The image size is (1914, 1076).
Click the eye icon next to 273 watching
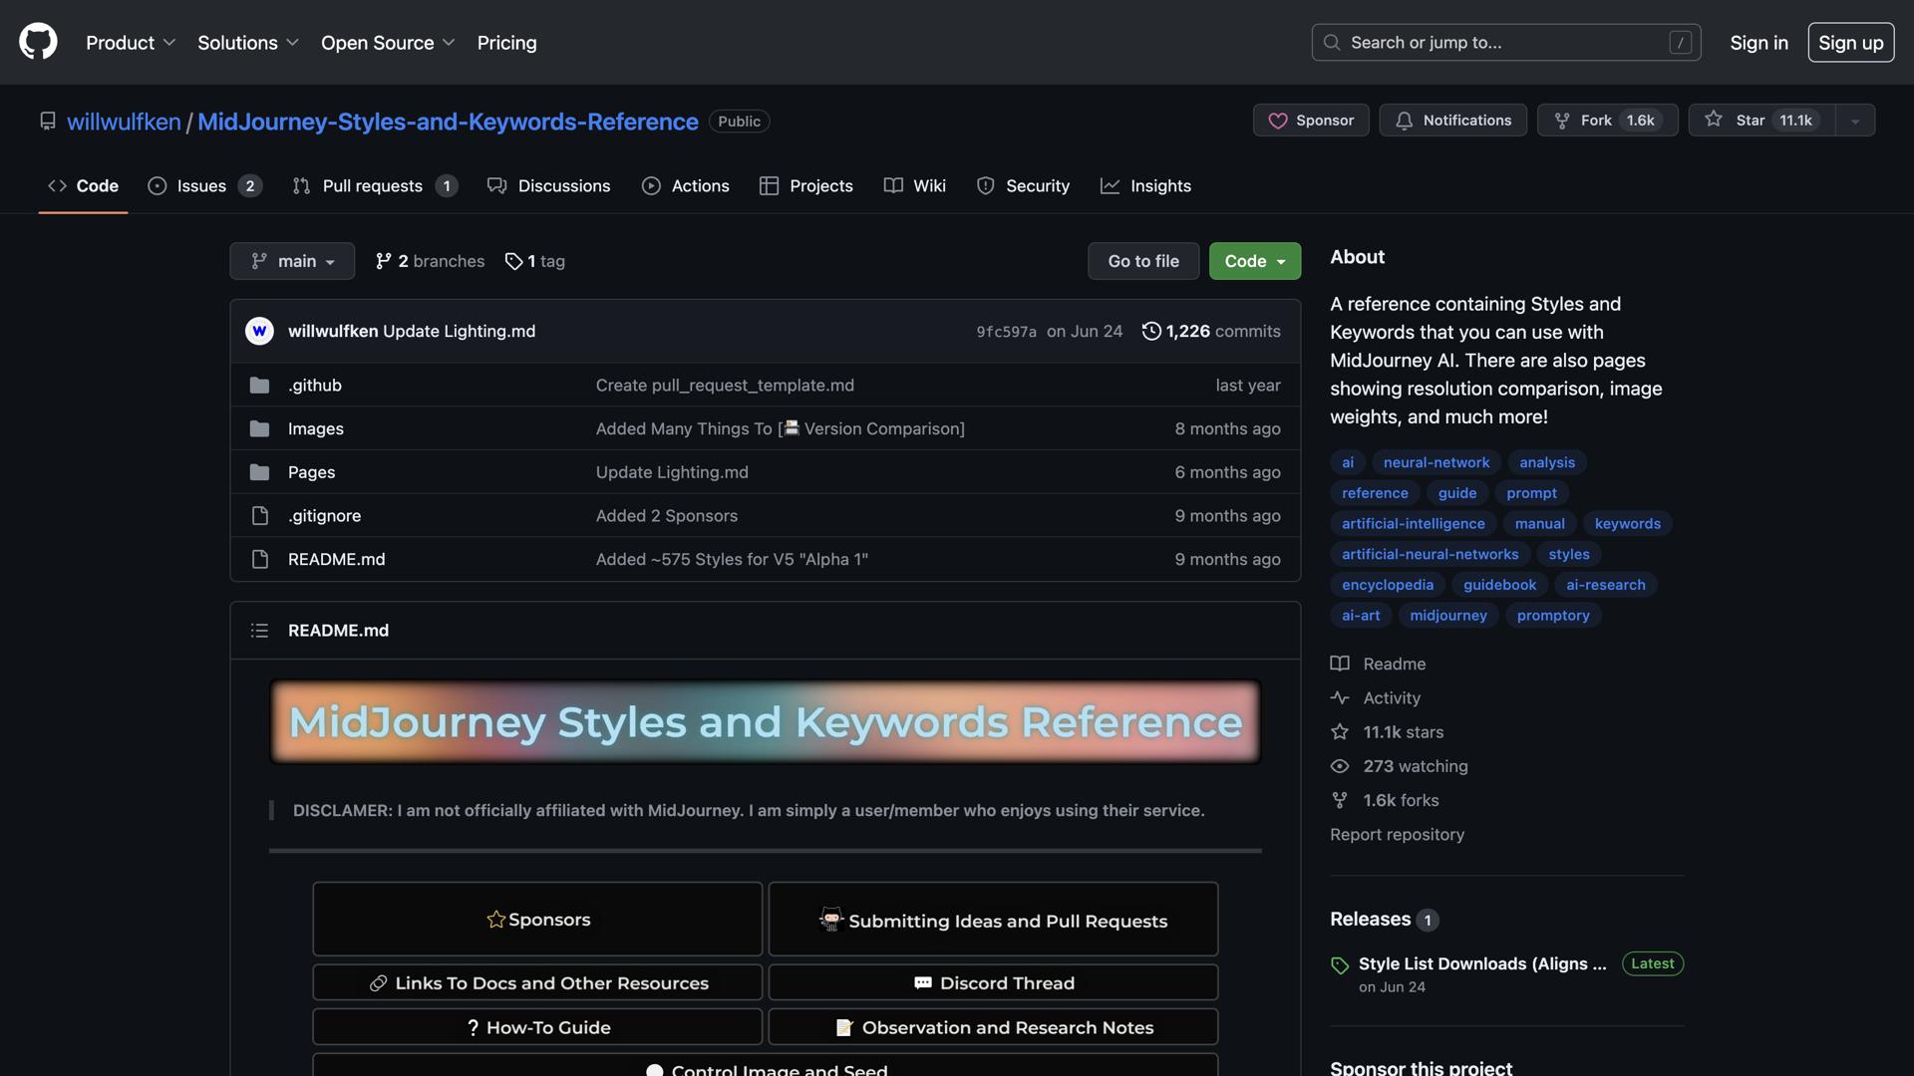(x=1340, y=766)
